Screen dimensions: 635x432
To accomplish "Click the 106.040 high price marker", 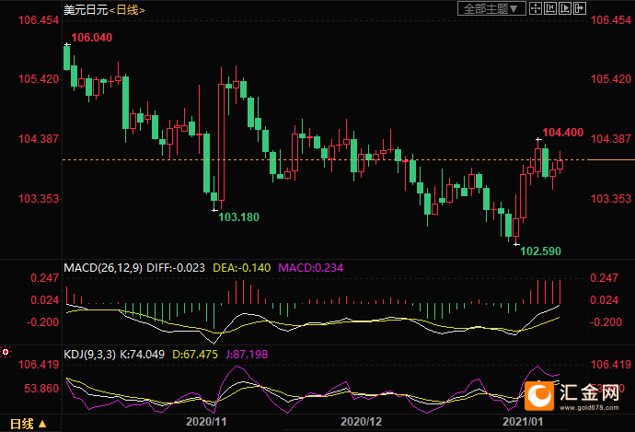I will (x=91, y=38).
